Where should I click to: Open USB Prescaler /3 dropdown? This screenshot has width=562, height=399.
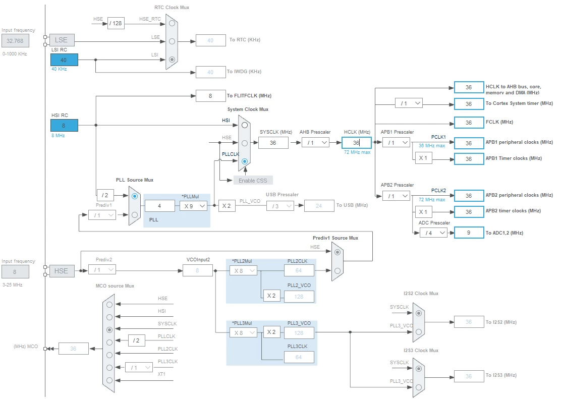tap(280, 206)
